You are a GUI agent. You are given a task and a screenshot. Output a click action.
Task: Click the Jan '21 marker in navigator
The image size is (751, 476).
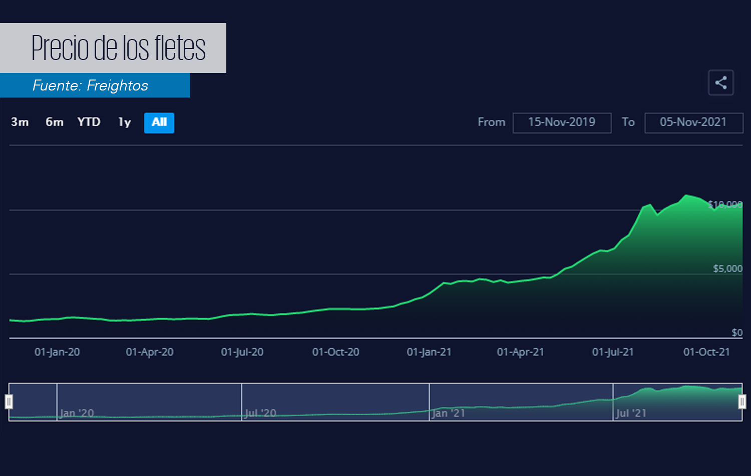coord(449,413)
